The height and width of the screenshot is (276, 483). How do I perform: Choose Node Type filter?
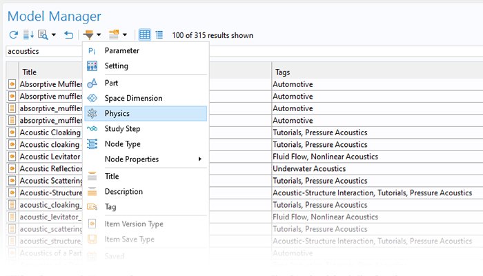(146, 144)
